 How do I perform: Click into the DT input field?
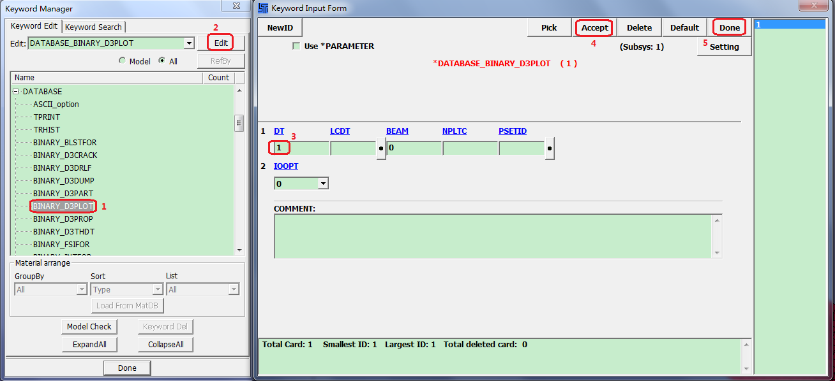(301, 148)
